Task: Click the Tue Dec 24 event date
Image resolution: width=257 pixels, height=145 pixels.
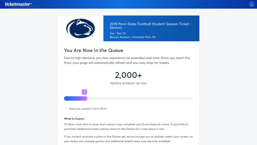Action: coord(118,33)
